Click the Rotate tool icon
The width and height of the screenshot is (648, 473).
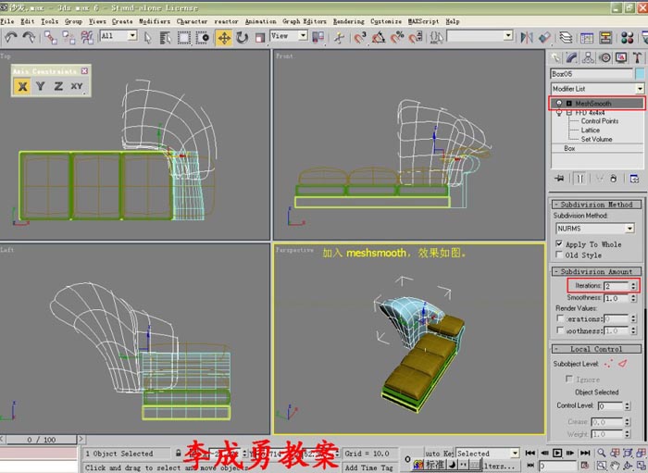click(243, 37)
